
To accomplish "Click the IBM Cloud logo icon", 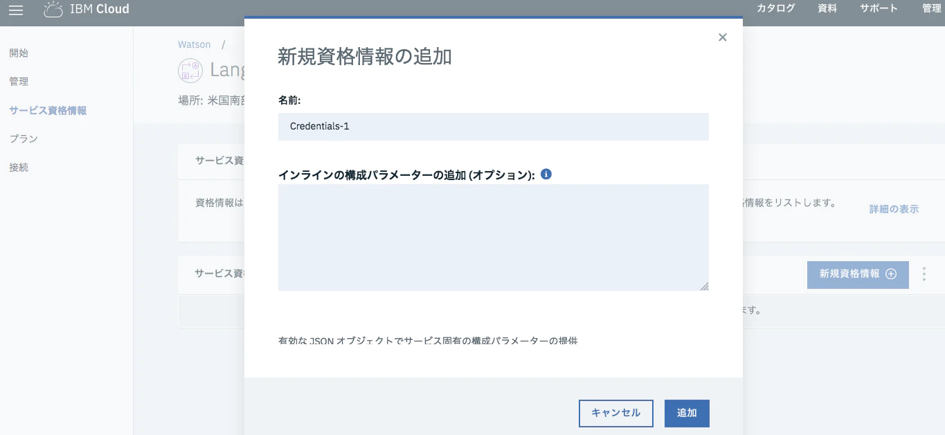I will click(53, 9).
